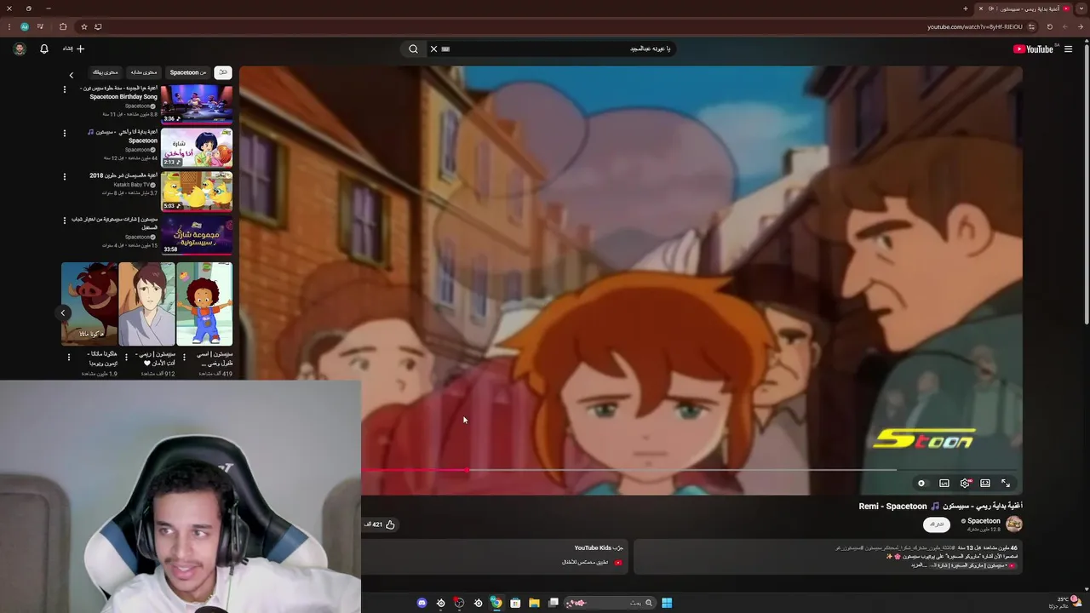Expand the video description with 'more'

[x=918, y=565]
